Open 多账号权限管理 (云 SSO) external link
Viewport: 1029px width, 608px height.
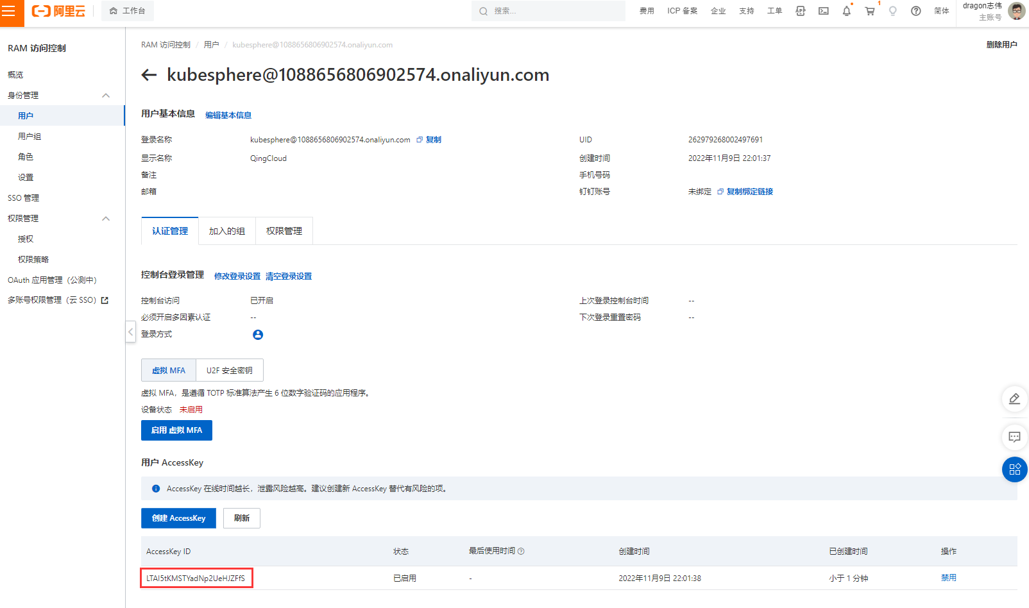coord(58,300)
